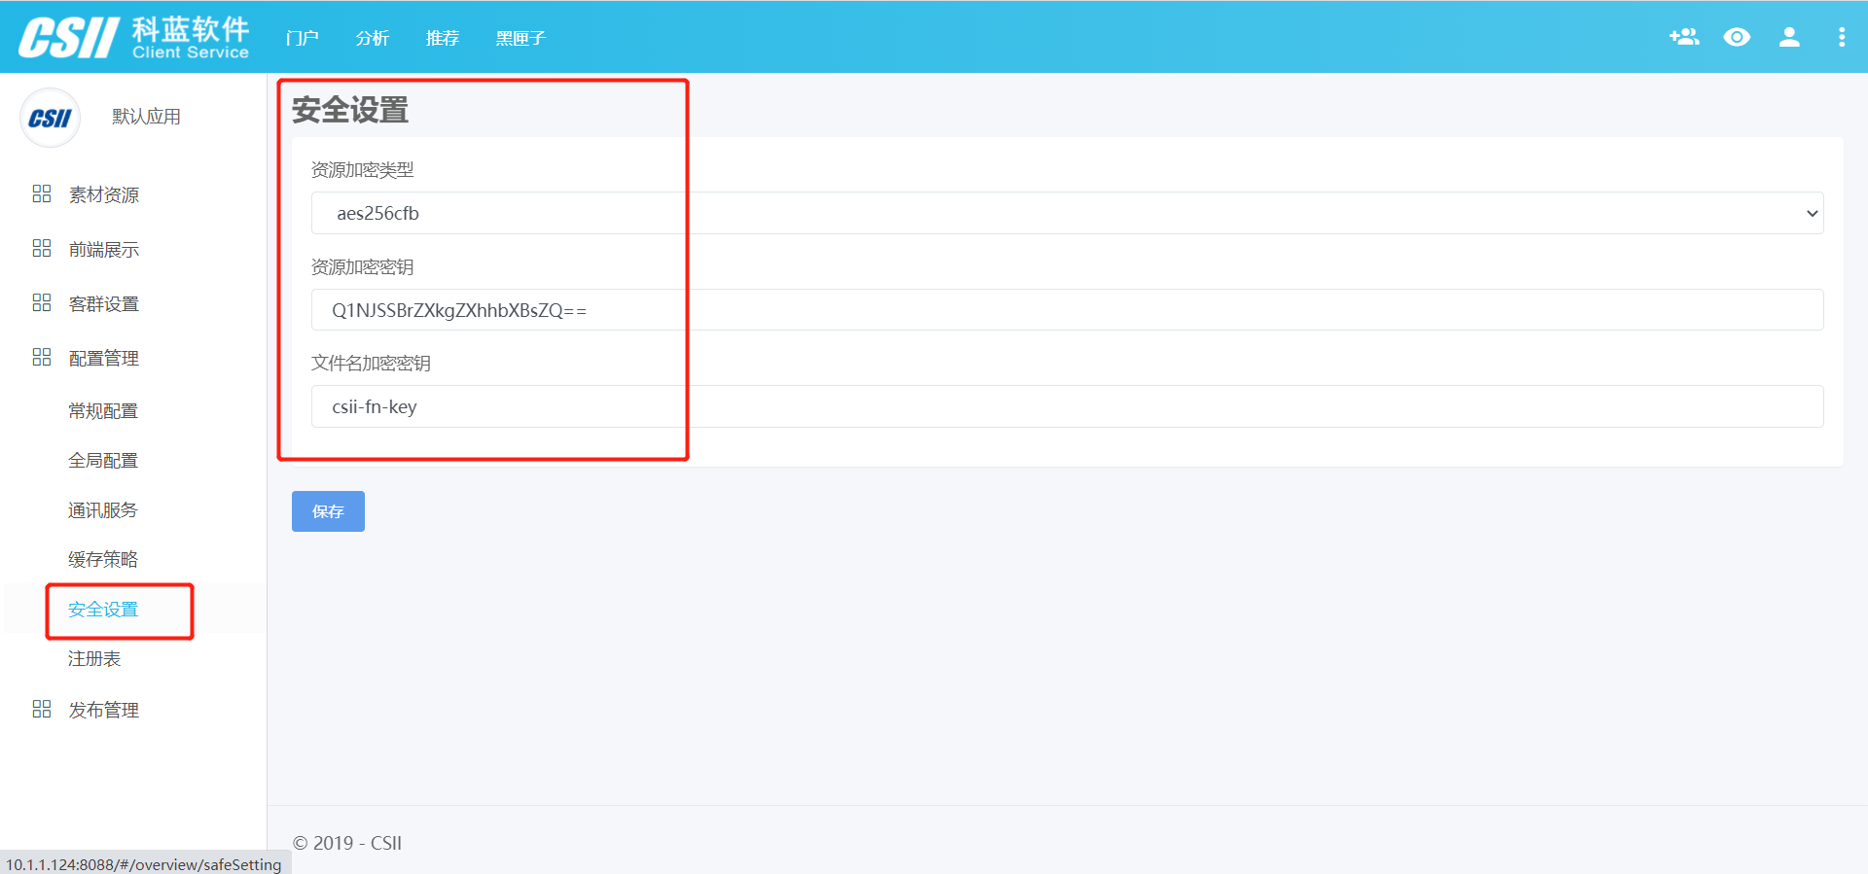This screenshot has width=1868, height=874.
Task: Click the 文件名加密密钥 csii-fn-key field
Action: [x=1067, y=406]
